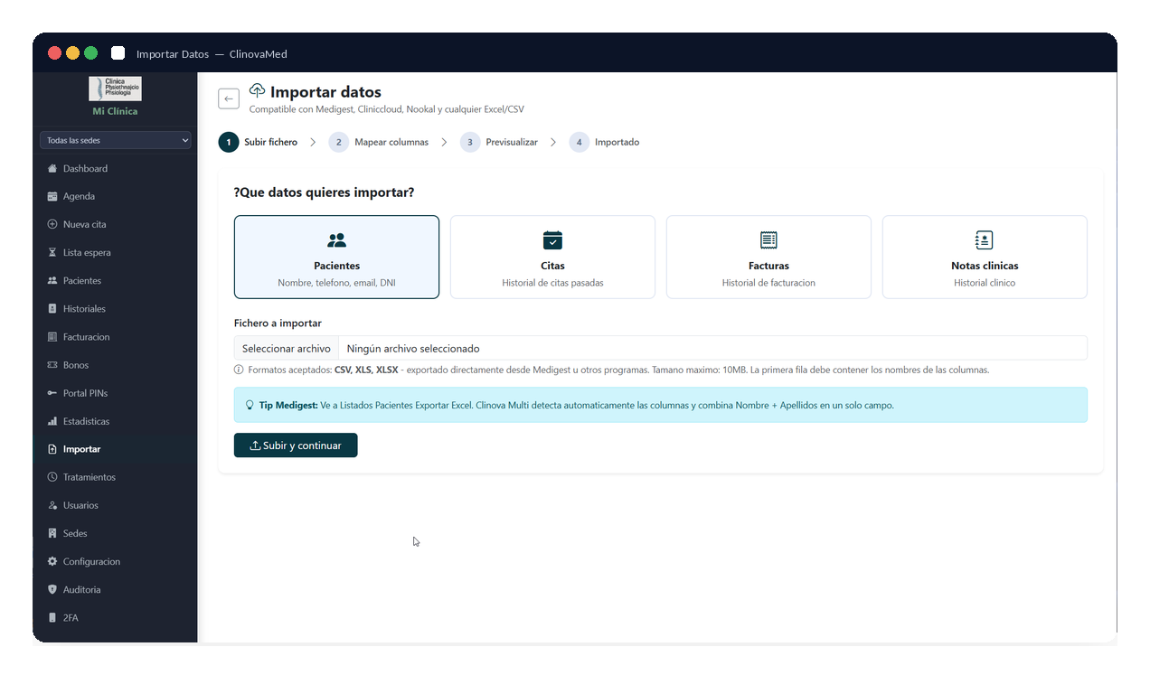
Task: Select Notas clinicas option description
Action: pyautogui.click(x=985, y=283)
